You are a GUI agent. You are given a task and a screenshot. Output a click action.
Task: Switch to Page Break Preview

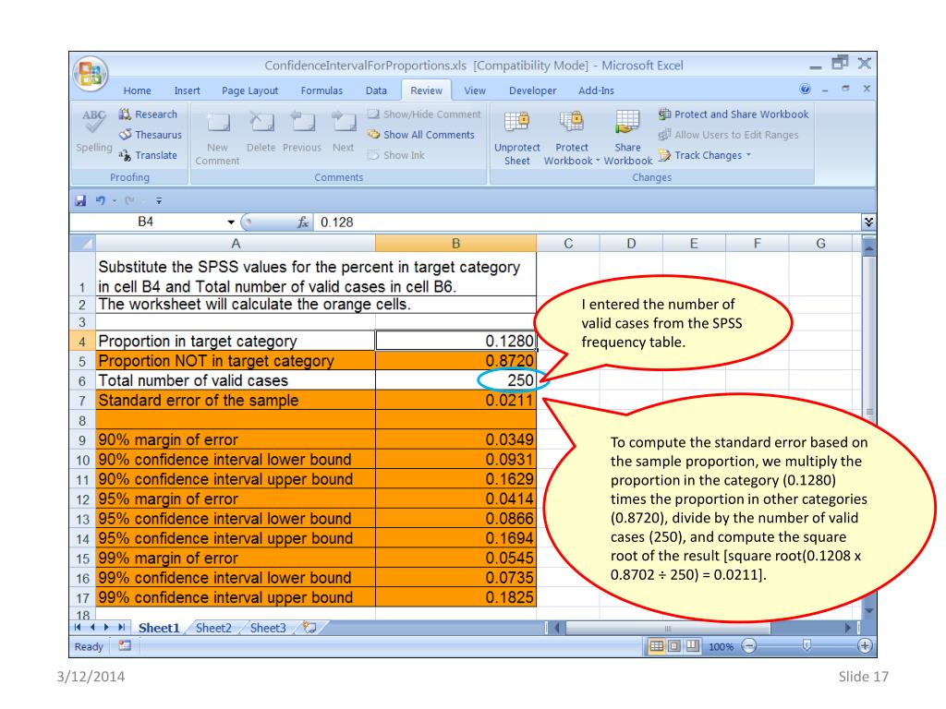pos(692,646)
